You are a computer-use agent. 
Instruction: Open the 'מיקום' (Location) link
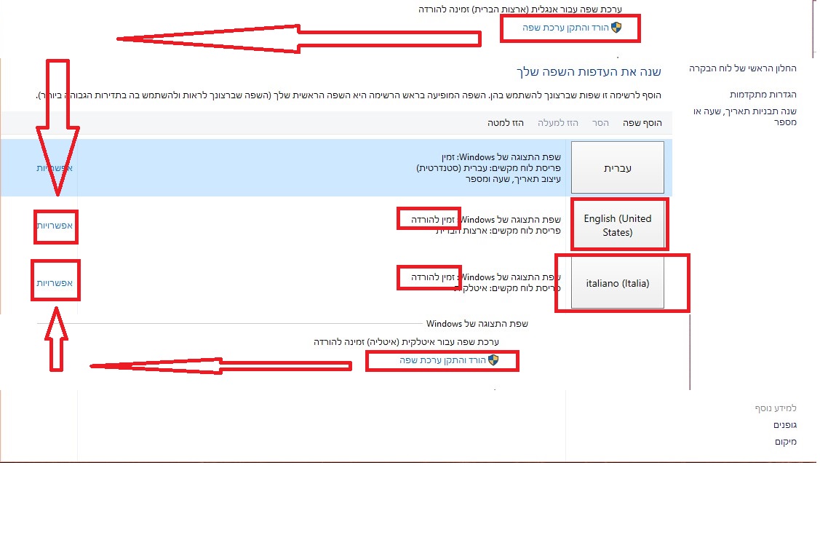pos(787,441)
